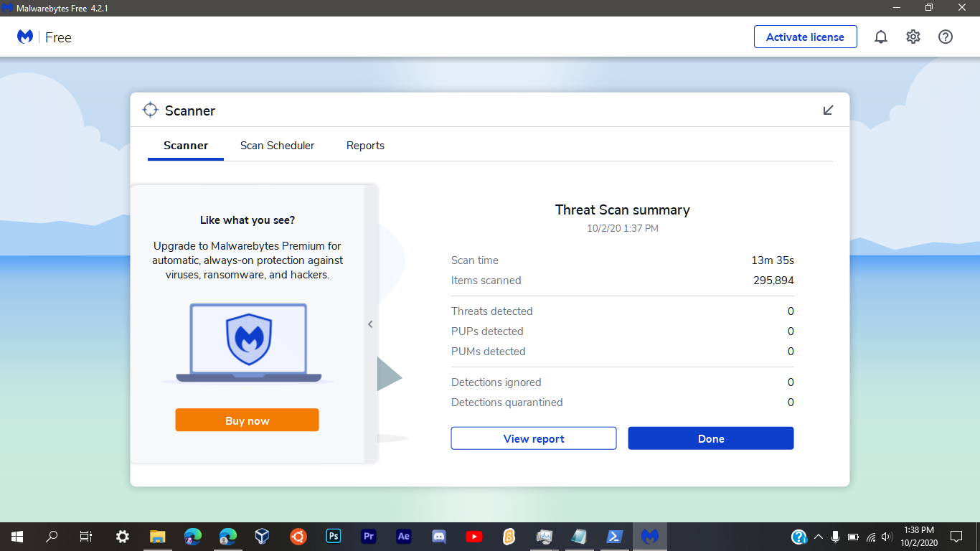Open Discord from the taskbar

439,537
